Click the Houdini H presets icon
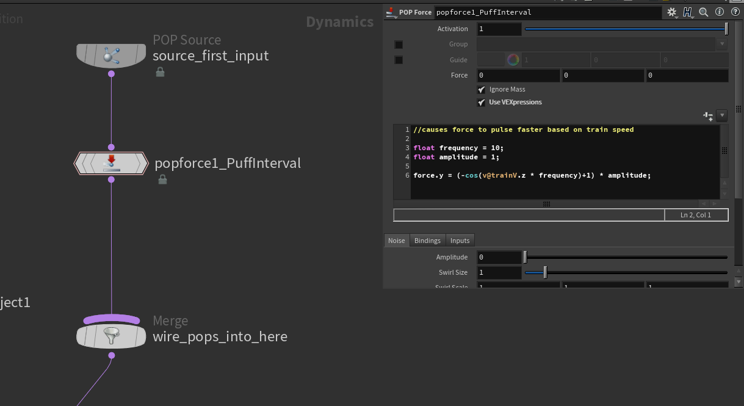 pos(688,12)
